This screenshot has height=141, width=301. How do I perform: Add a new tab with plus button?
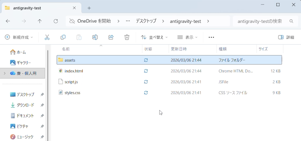pyautogui.click(x=89, y=8)
